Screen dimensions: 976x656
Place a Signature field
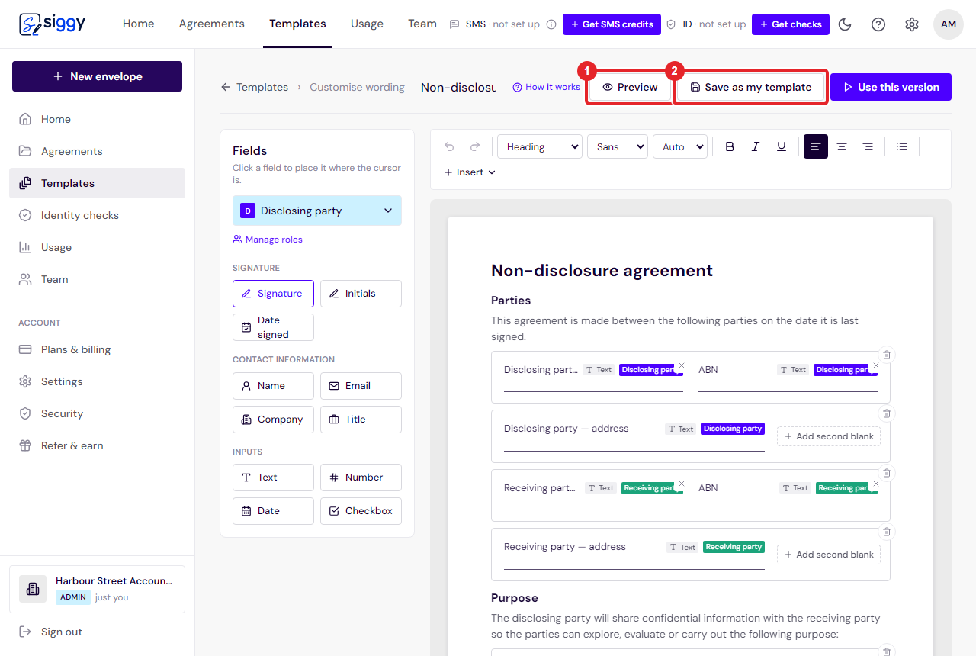click(x=273, y=294)
